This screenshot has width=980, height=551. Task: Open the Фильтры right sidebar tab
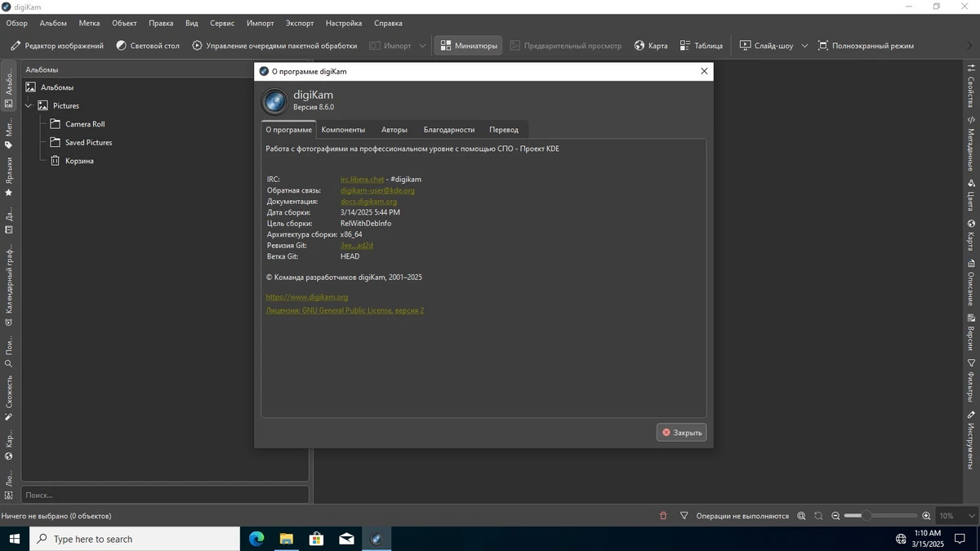971,381
